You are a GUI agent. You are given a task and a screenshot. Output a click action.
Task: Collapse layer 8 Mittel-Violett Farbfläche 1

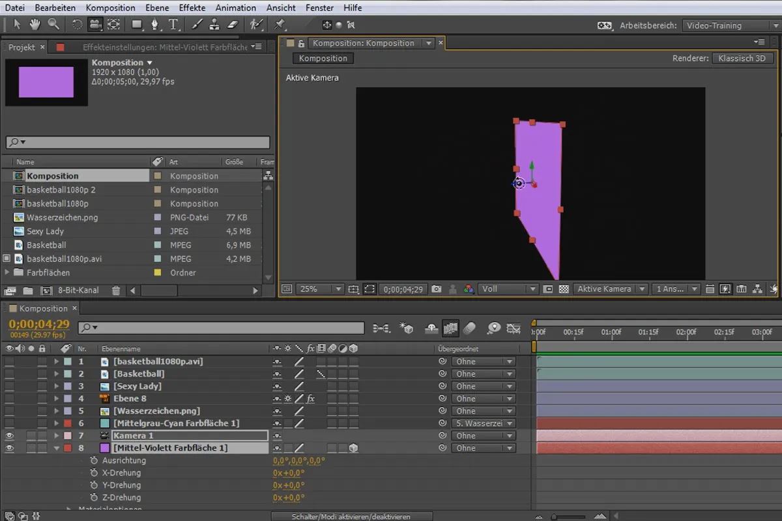(57, 448)
